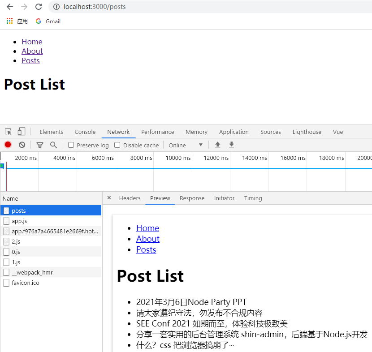The image size is (372, 352).
Task: Click the 1.js file icon
Action: [6, 262]
